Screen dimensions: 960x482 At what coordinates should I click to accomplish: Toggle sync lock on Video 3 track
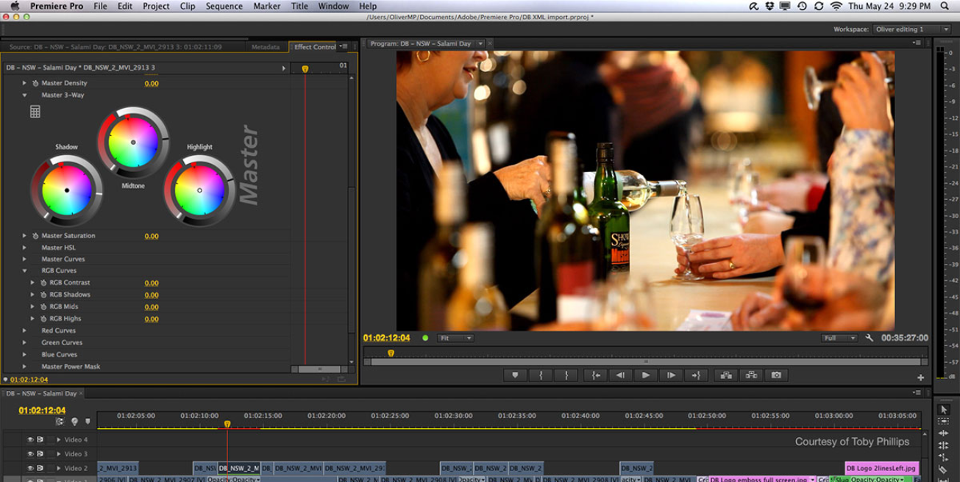pos(40,454)
